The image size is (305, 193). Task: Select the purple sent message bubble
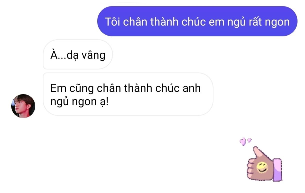point(197,21)
